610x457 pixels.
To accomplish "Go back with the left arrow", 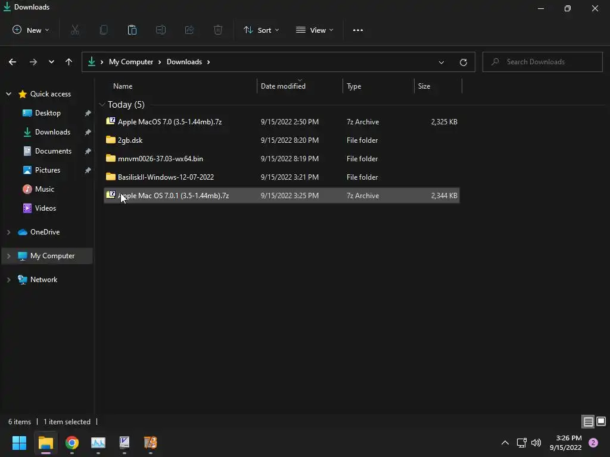I will 13,62.
